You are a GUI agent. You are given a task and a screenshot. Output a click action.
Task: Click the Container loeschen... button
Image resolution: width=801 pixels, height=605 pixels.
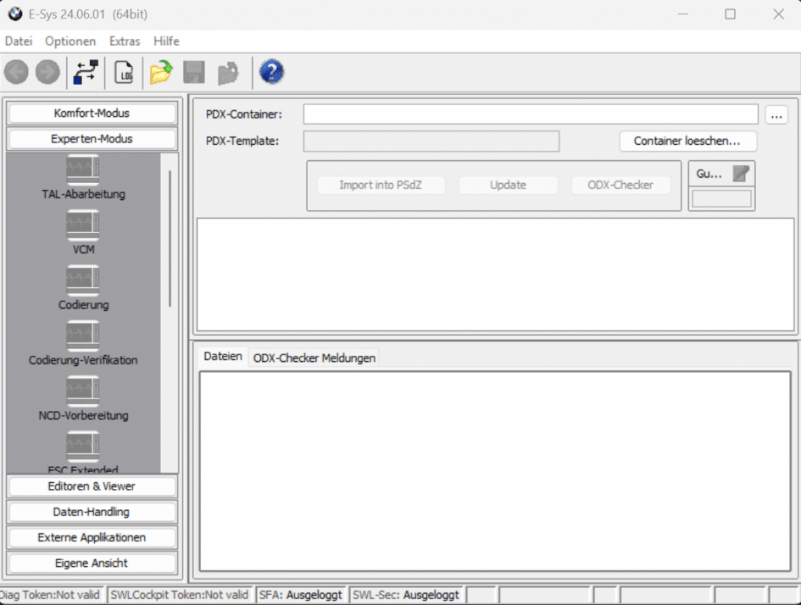click(x=687, y=141)
